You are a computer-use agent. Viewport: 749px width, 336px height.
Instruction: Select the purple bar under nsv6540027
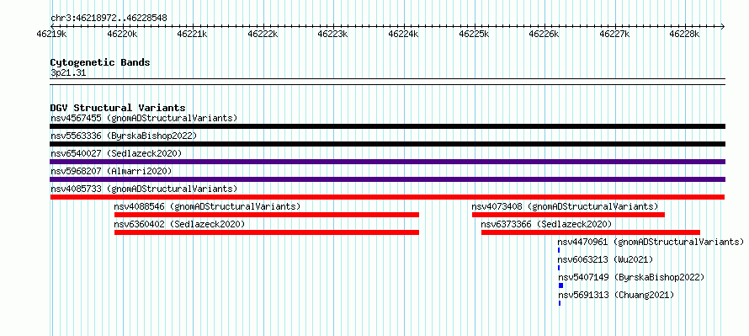pyautogui.click(x=387, y=162)
